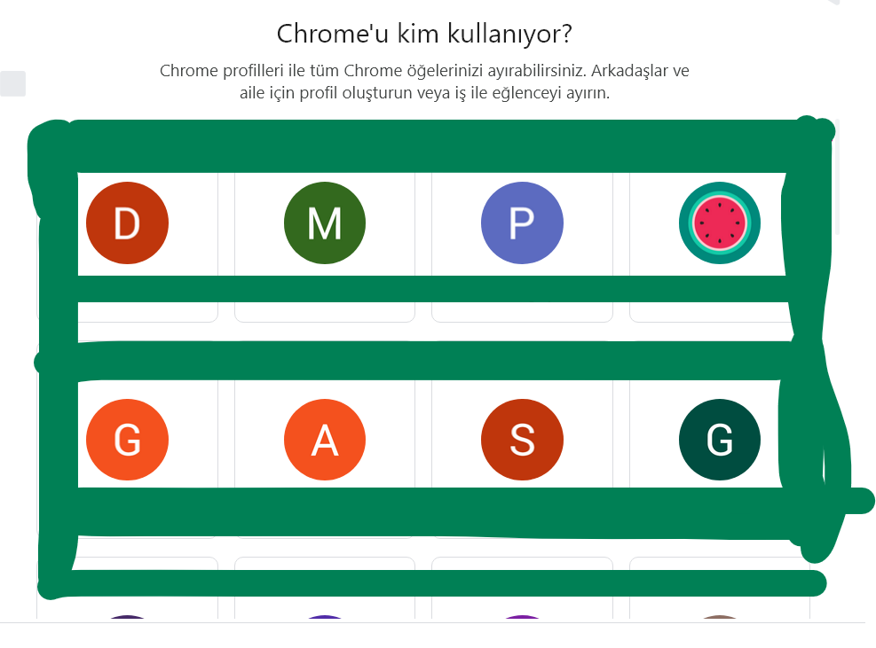Click the heading "Chrome'u kim kullanıyor?"

click(x=424, y=34)
